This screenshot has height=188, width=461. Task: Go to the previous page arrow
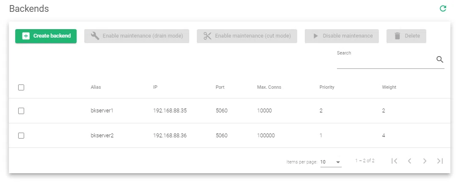pyautogui.click(x=409, y=161)
